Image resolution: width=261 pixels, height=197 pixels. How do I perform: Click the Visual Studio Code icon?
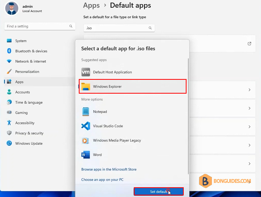pos(86,126)
